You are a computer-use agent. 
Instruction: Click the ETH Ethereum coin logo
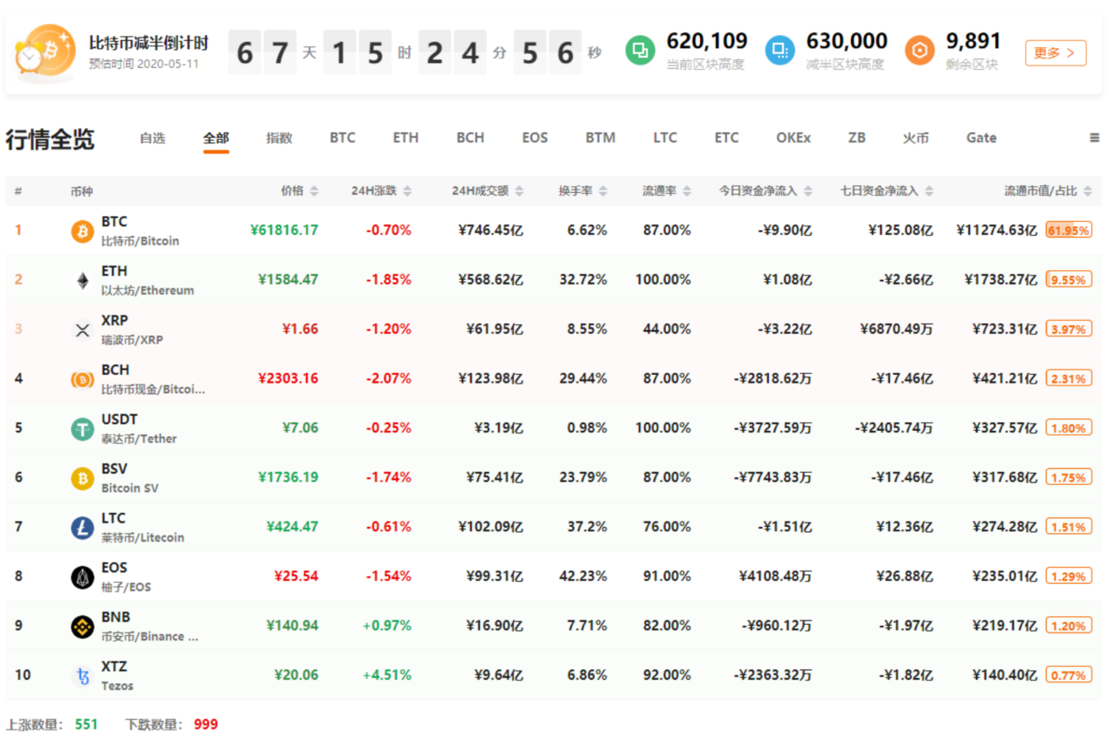point(82,280)
